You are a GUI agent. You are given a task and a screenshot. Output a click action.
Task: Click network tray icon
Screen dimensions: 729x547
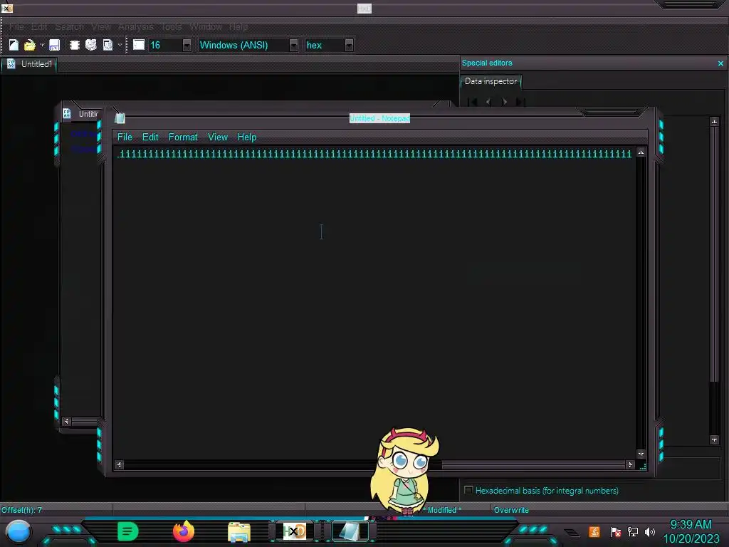click(633, 531)
